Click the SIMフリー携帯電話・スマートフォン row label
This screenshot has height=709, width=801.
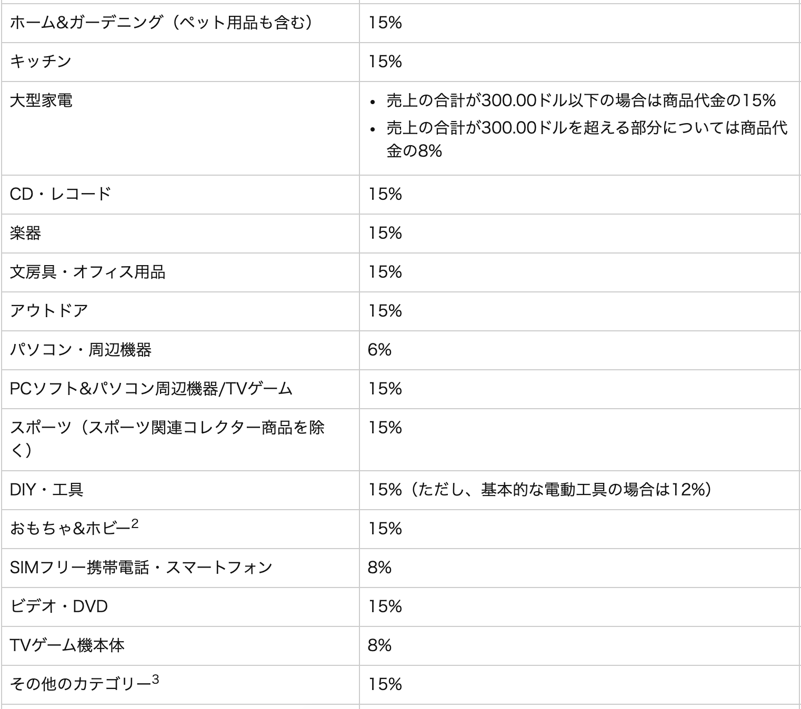point(141,568)
